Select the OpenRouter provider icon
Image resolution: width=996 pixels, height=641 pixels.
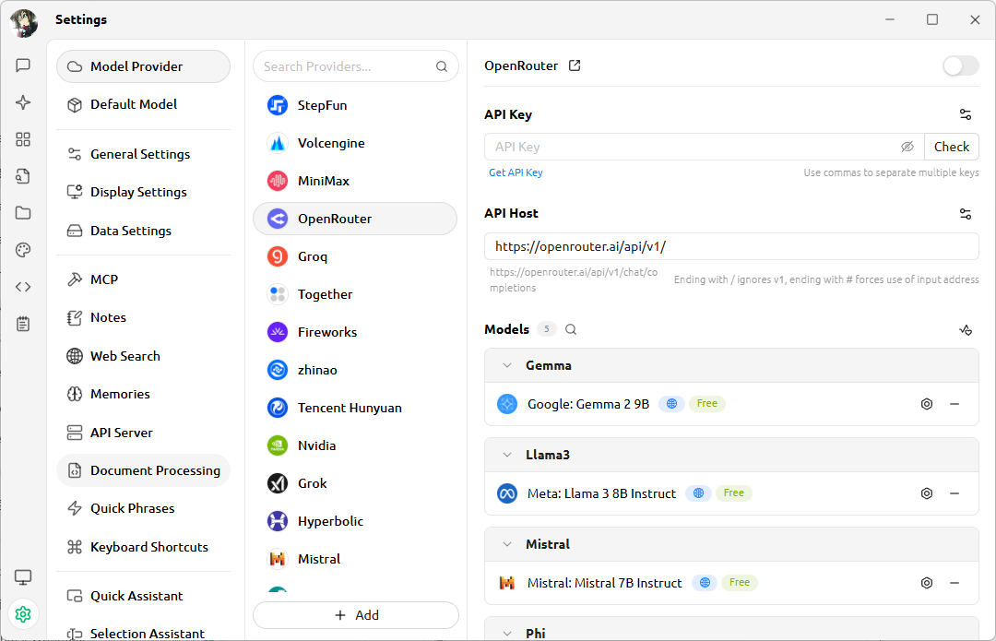(277, 219)
